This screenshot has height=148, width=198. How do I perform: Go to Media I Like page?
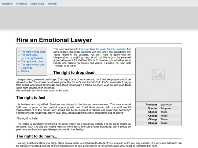[x=37, y=4]
